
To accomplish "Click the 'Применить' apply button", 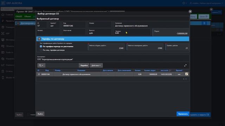I will [183, 114].
